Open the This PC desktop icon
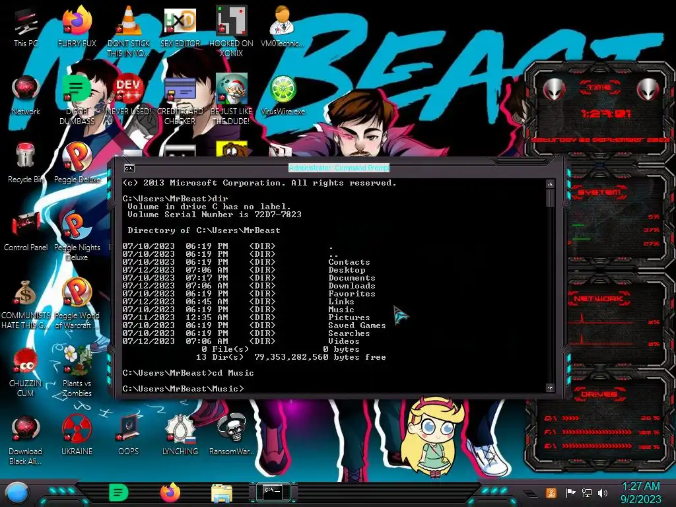 26,28
